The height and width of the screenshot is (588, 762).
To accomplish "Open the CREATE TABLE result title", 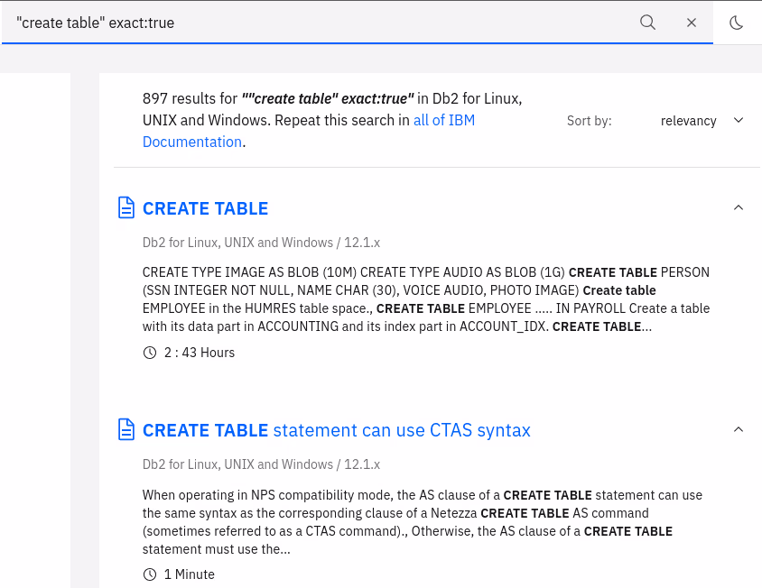I will pos(205,208).
